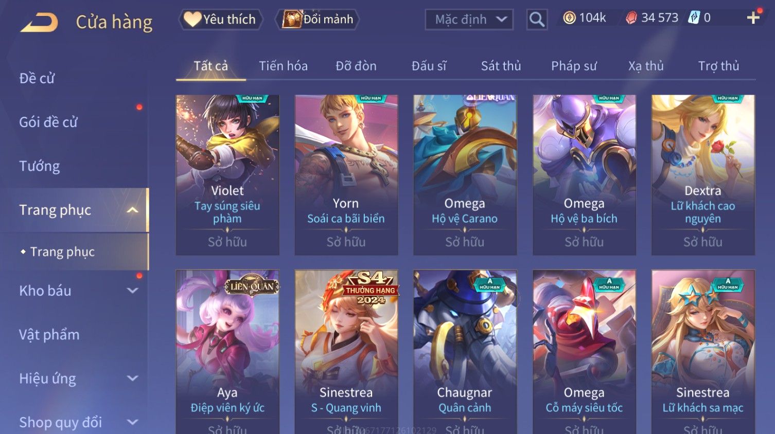This screenshot has width=775, height=434.
Task: Expand the Hiệu ứng sidebar section
Action: click(x=132, y=378)
